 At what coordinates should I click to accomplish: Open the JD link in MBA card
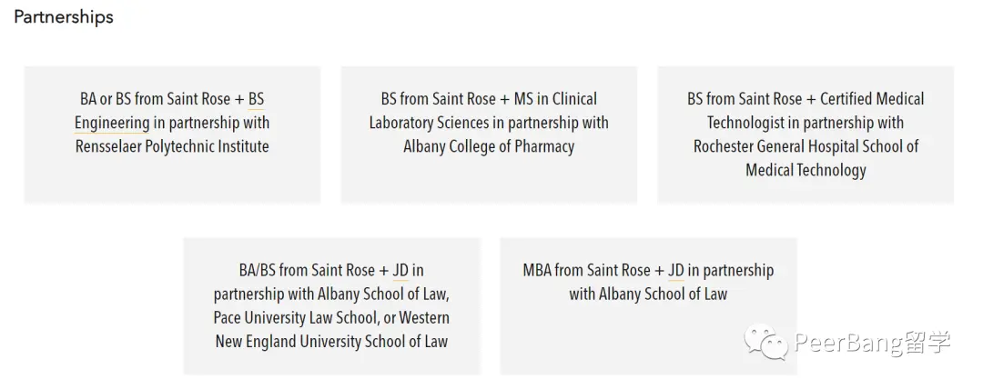(x=675, y=270)
